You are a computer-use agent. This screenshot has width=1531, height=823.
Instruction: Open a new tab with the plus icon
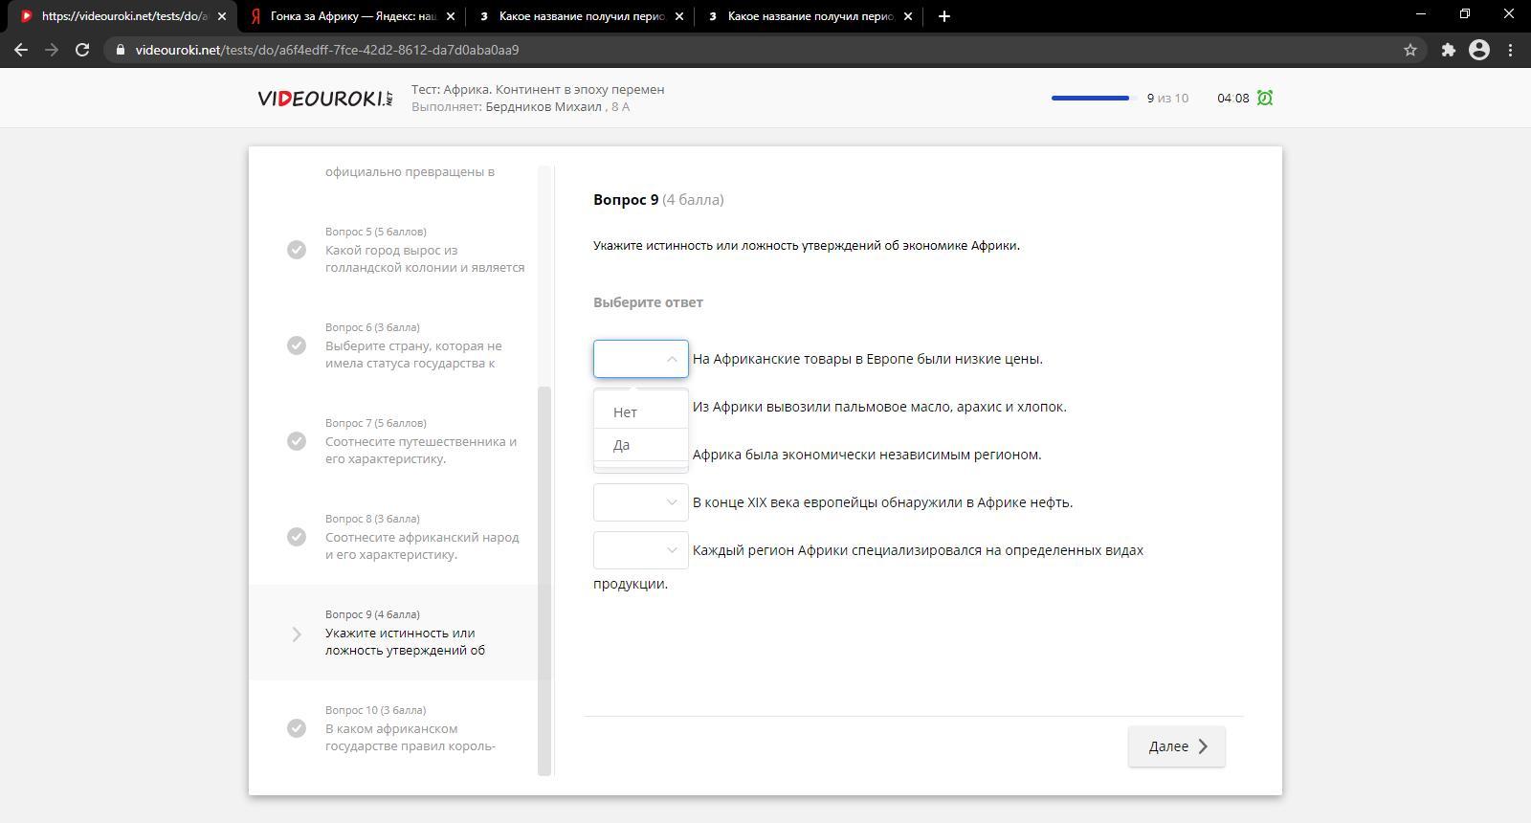click(943, 15)
